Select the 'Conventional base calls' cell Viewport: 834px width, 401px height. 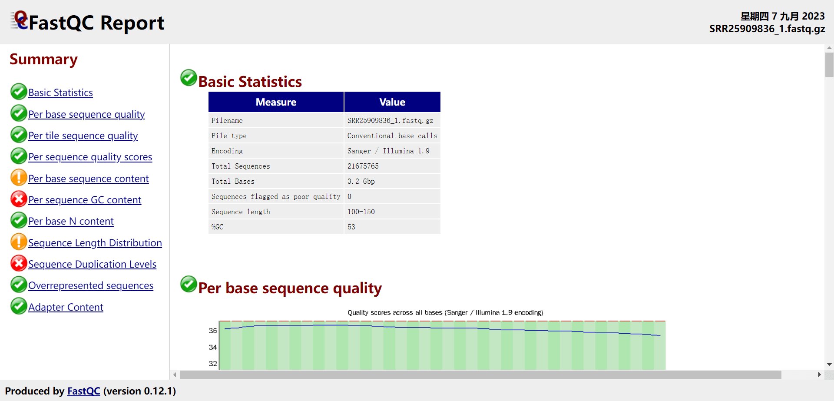click(x=392, y=136)
